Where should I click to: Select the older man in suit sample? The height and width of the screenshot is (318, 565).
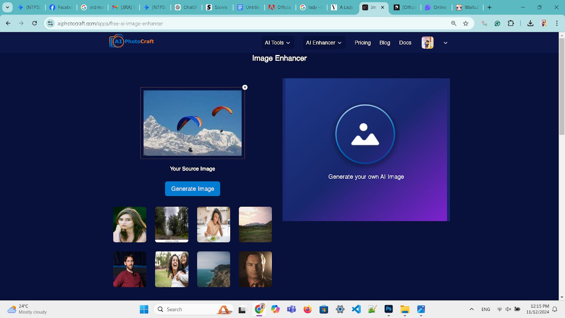pyautogui.click(x=255, y=269)
